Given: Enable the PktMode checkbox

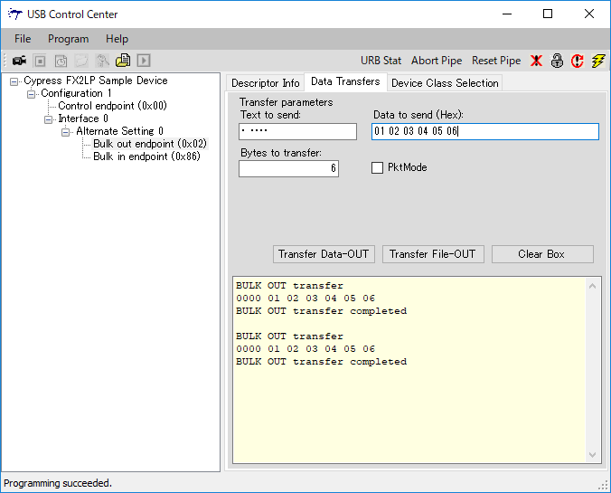Looking at the screenshot, I should click(377, 167).
